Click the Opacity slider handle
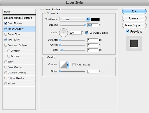The height and width of the screenshot is (113, 149). point(85,25)
